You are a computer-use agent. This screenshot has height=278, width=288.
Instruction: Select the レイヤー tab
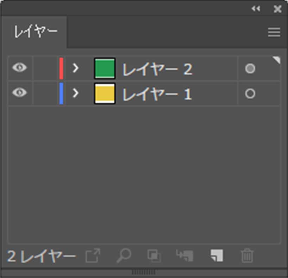pos(36,32)
